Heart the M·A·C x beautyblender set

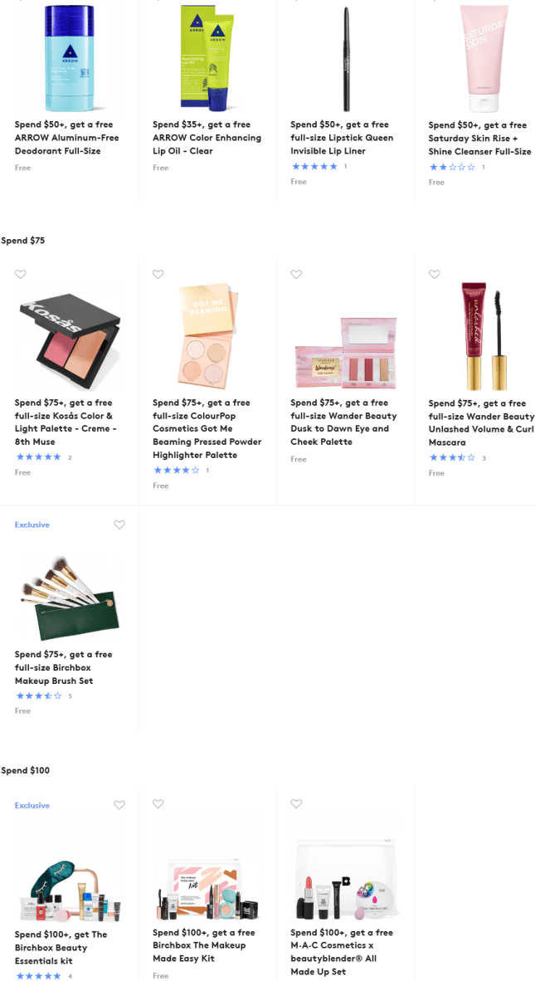coord(296,804)
